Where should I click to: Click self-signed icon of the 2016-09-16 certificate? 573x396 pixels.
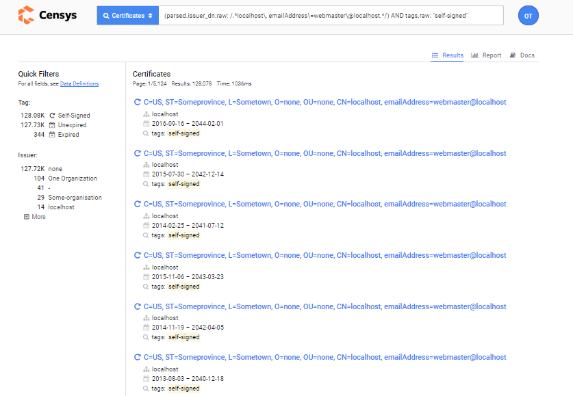(138, 102)
